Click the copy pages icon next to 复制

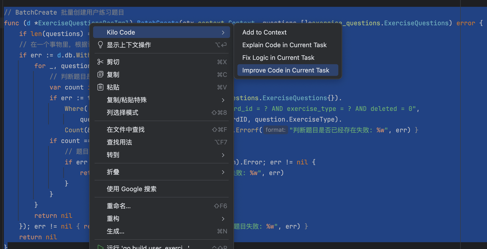tap(100, 74)
